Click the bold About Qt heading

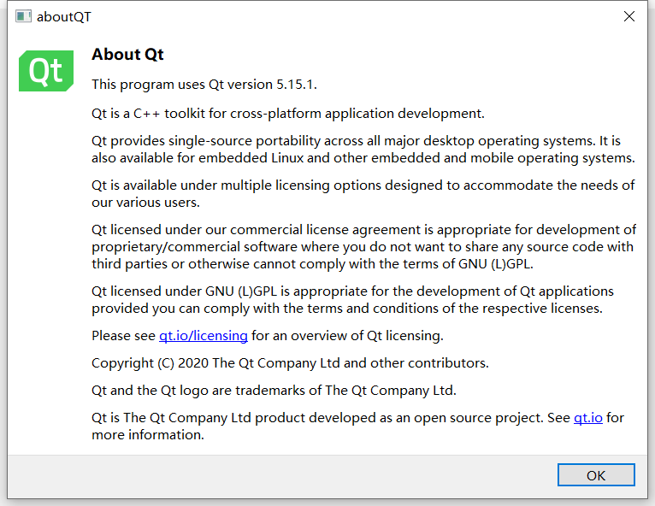pos(127,55)
